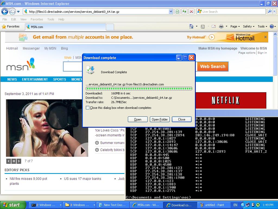The image size is (278, 209).
Task: Close the Hotmail banner ad
Action: click(x=266, y=37)
